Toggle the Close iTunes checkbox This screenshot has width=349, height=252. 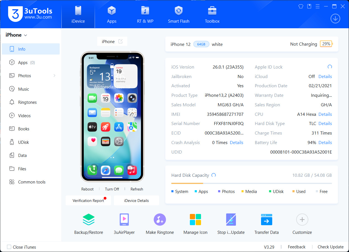(9, 247)
